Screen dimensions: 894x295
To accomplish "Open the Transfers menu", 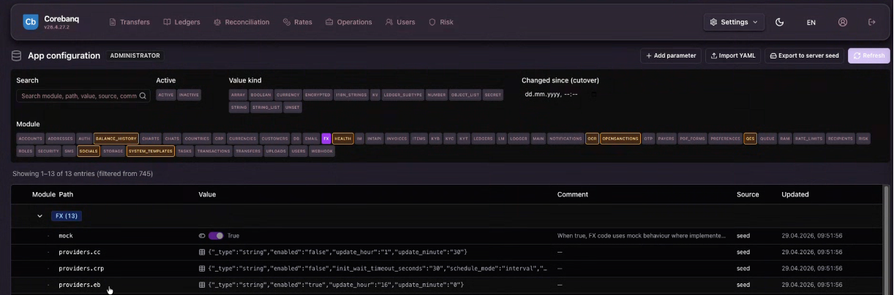I will click(129, 22).
